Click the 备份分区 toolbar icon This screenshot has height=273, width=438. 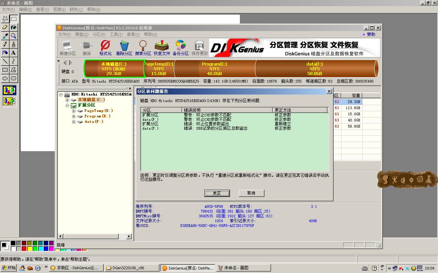click(181, 48)
